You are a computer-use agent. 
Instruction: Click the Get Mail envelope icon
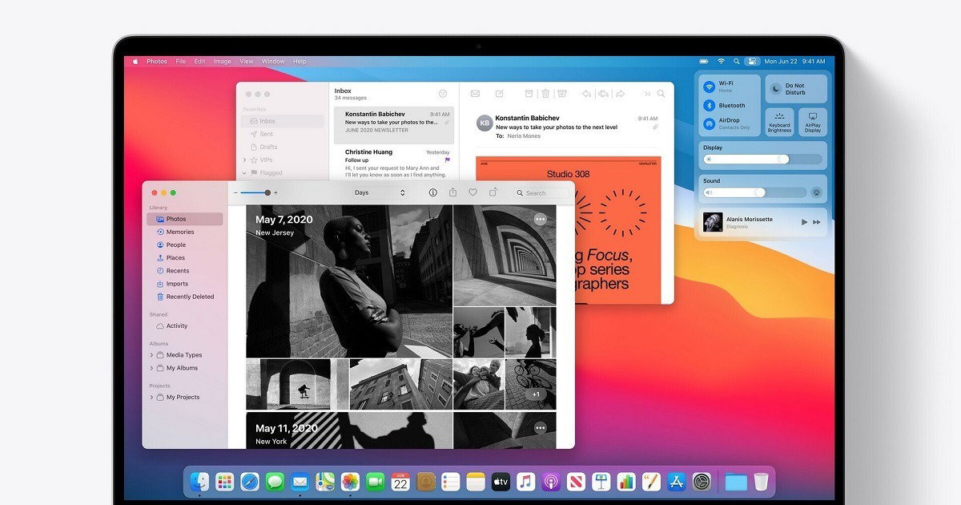(x=475, y=94)
